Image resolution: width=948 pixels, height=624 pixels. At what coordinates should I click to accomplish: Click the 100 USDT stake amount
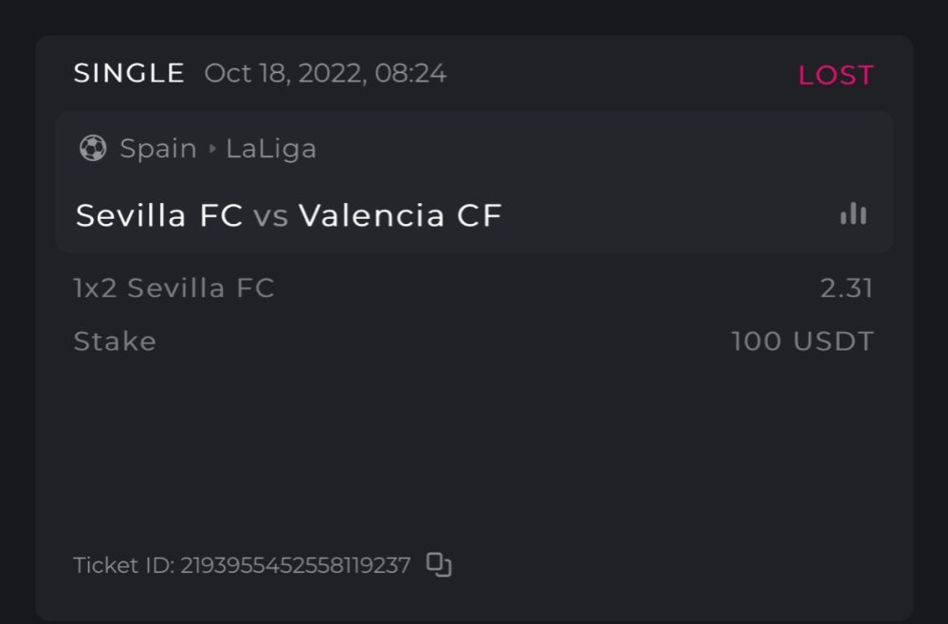[x=802, y=341]
